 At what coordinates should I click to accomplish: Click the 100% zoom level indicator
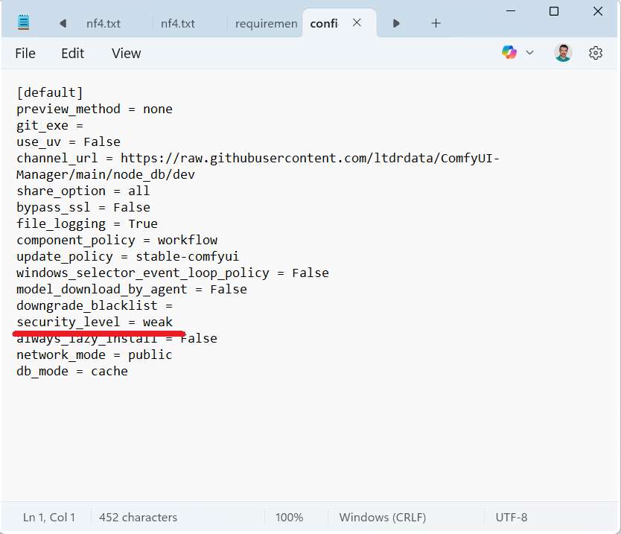tap(289, 517)
